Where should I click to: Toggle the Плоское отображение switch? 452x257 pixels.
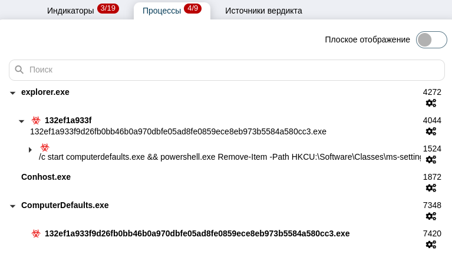431,39
